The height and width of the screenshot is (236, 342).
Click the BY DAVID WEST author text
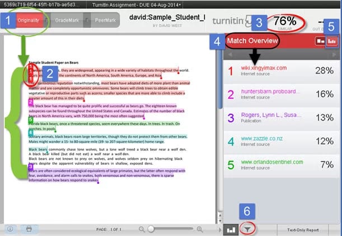click(167, 26)
